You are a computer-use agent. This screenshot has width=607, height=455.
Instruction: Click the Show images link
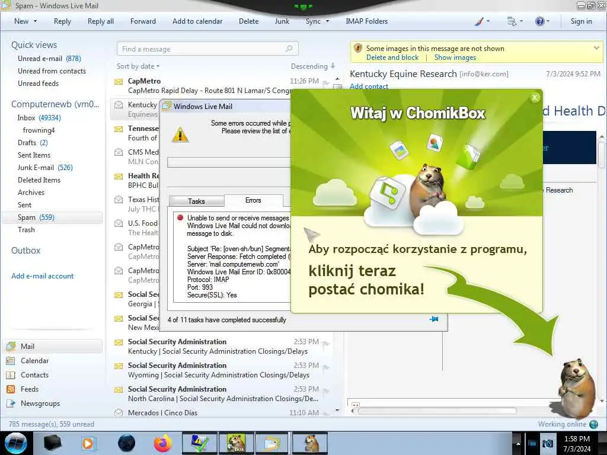(455, 57)
